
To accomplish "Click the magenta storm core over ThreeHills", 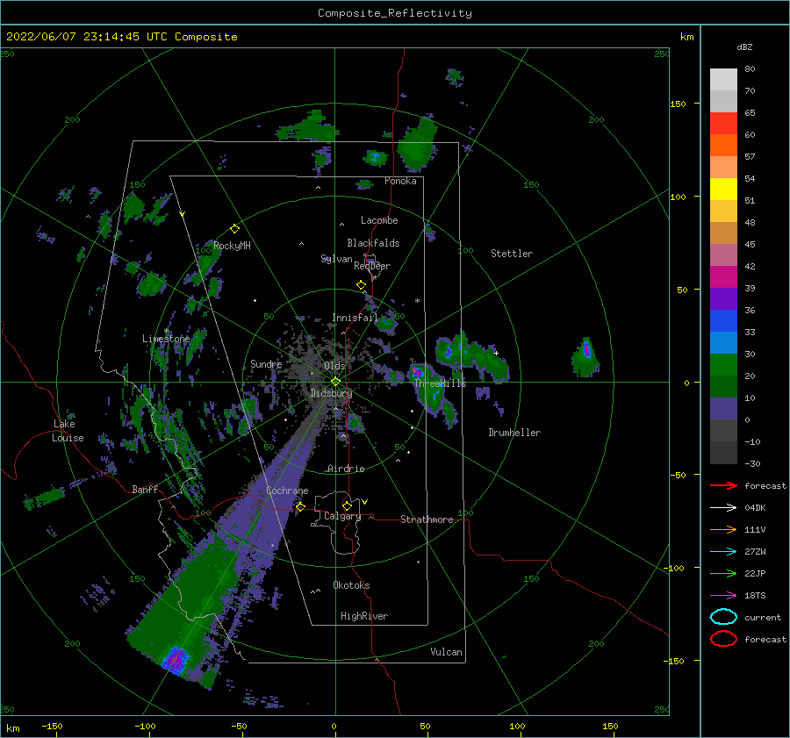I will click(x=417, y=373).
